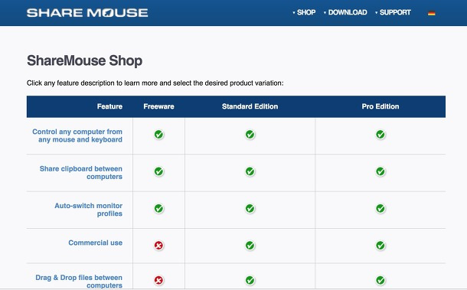This screenshot has height=290, width=467.
Task: Open the DOWNLOAD dropdown menu
Action: pos(345,12)
